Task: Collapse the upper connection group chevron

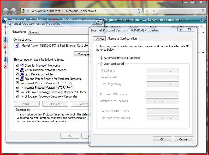Action: (203, 33)
